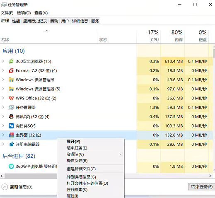Click the 简略信息(D) link
The height and width of the screenshot is (198, 215).
tap(21, 187)
